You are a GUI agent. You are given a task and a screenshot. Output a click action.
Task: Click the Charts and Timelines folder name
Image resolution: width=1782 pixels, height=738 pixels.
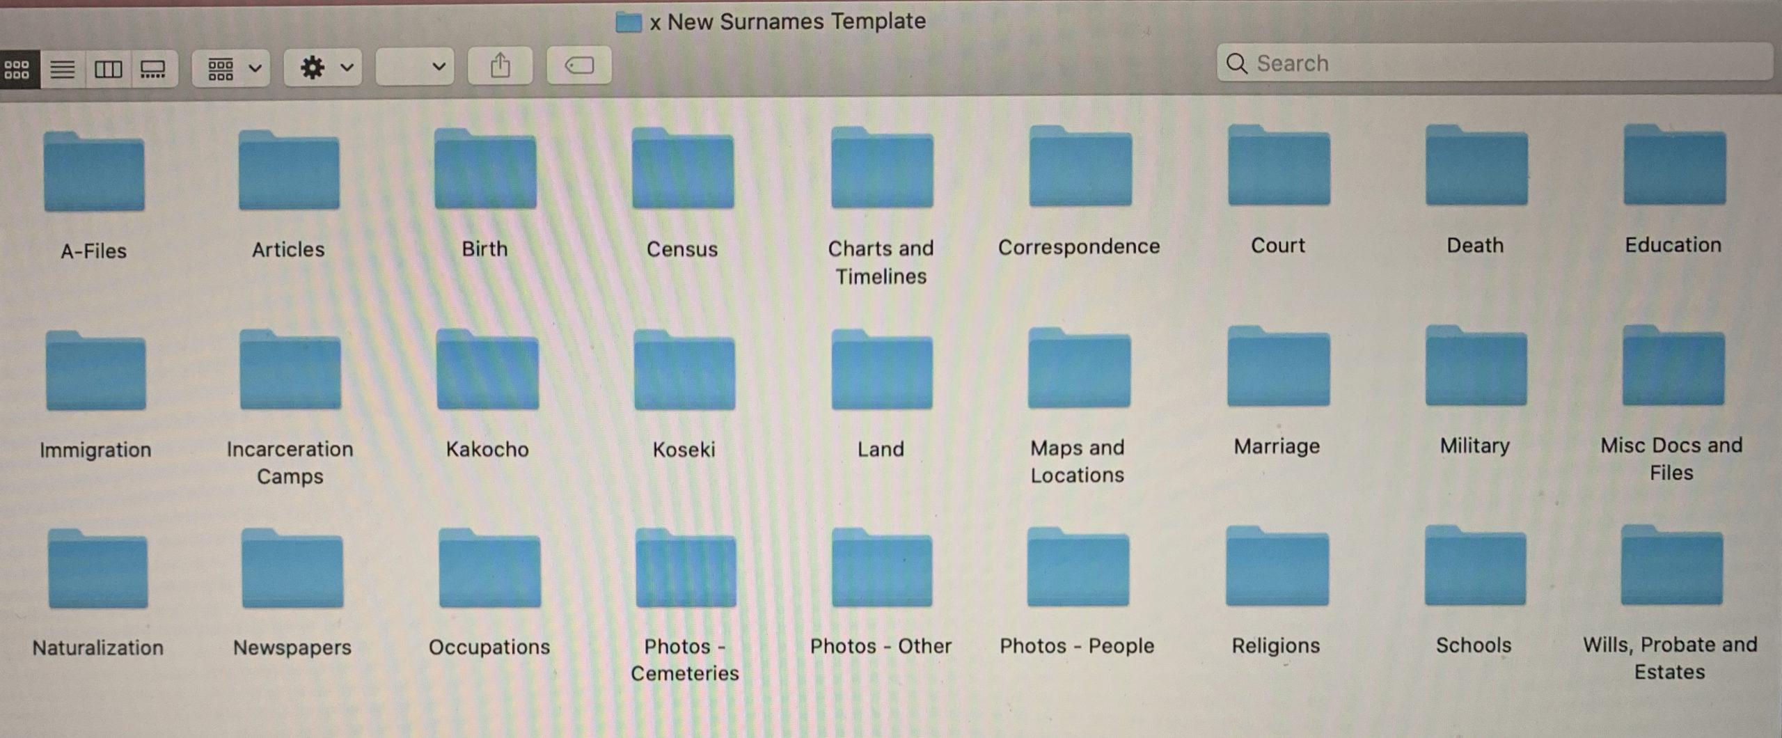coord(881,262)
